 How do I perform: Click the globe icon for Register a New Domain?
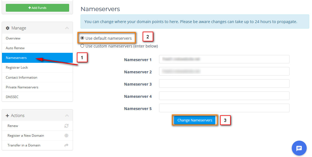click(66, 136)
